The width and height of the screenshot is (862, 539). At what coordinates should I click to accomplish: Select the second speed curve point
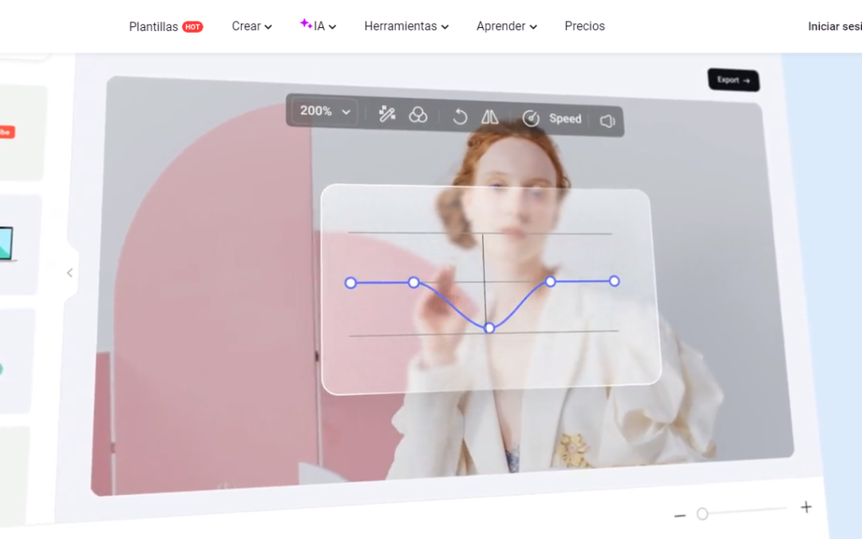tap(414, 282)
